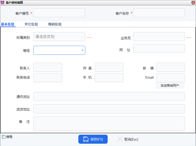This screenshot has height=146, width=196.
Task: Open salesperson picker dots beside 业务员
Action: tap(189, 38)
